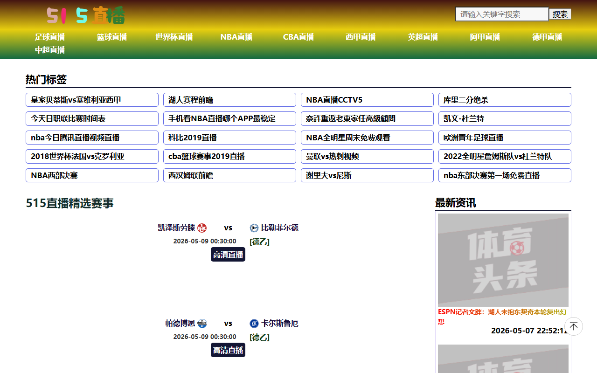Open the 中超直播 navigation item
This screenshot has height=373, width=597.
tap(50, 50)
